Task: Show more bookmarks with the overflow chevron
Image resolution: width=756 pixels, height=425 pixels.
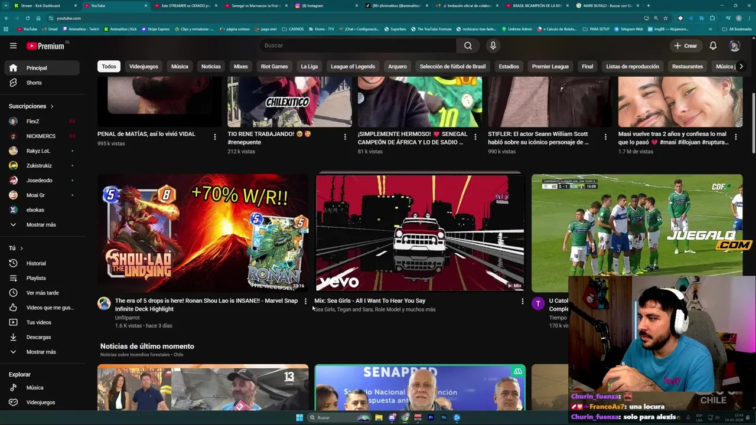Action: point(711,29)
